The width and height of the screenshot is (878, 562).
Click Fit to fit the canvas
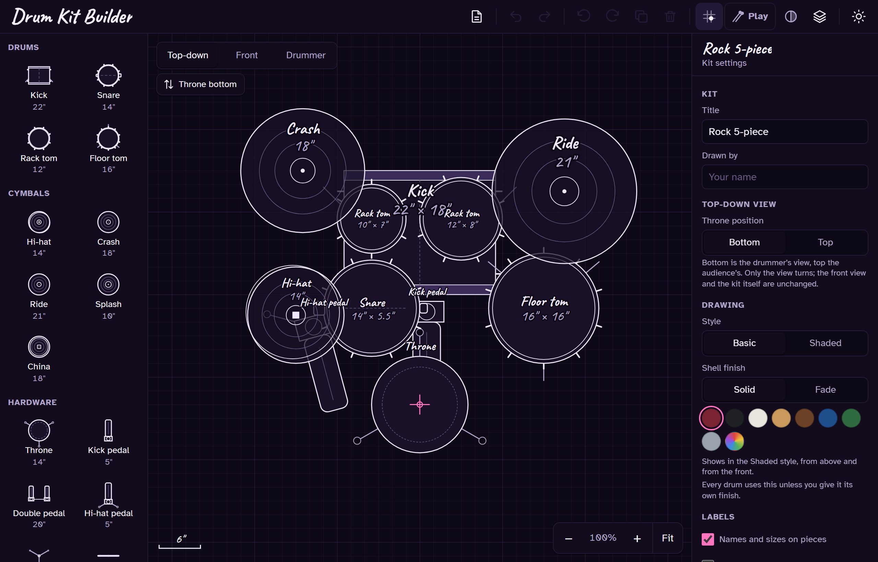point(667,538)
